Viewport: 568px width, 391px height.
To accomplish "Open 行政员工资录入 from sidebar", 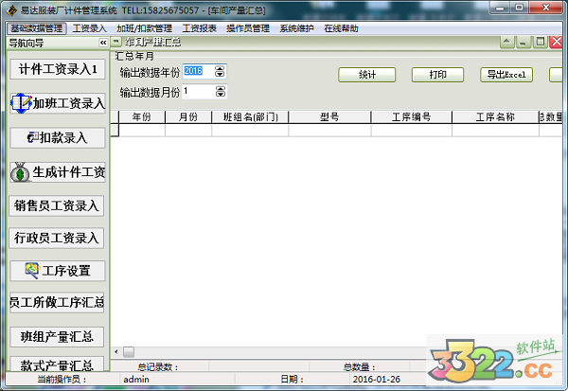I will pyautogui.click(x=56, y=238).
